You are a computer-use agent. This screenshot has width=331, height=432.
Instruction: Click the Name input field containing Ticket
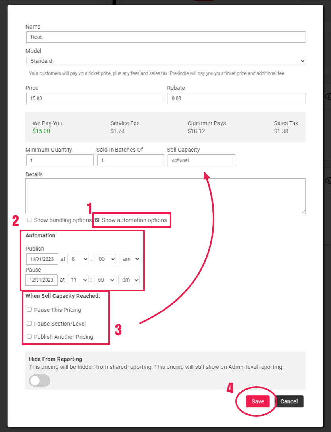click(x=166, y=37)
